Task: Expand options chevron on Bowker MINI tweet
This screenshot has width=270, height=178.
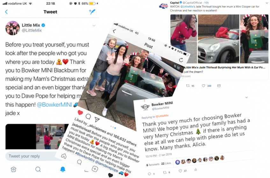Action: [246, 97]
